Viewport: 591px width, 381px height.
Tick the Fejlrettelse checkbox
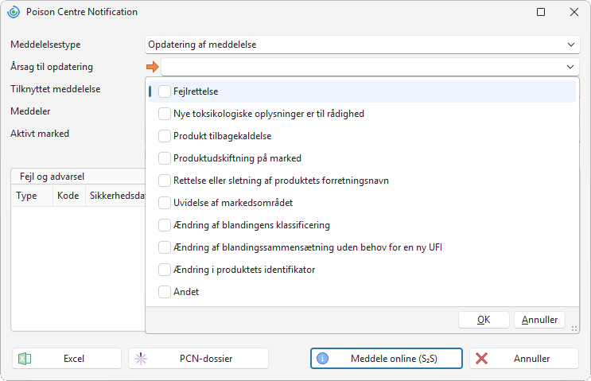pos(165,91)
